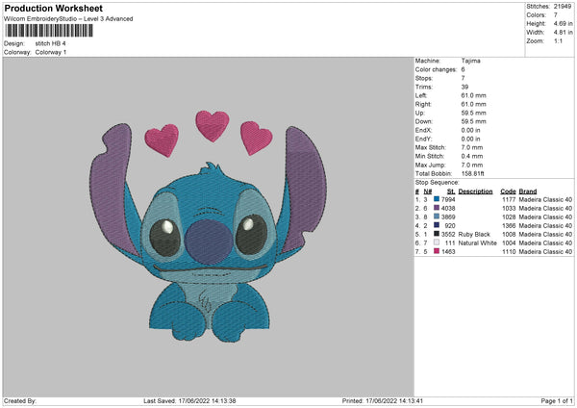
Task: Select the purple swatch for thread 1033
Action: (437, 208)
